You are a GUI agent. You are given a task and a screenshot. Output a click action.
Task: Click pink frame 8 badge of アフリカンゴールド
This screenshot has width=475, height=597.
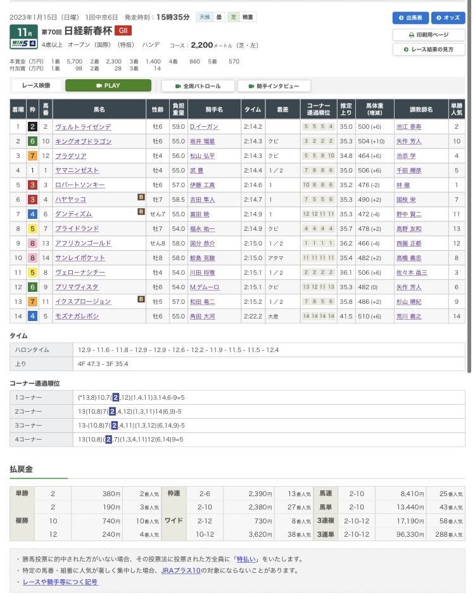coord(33,243)
